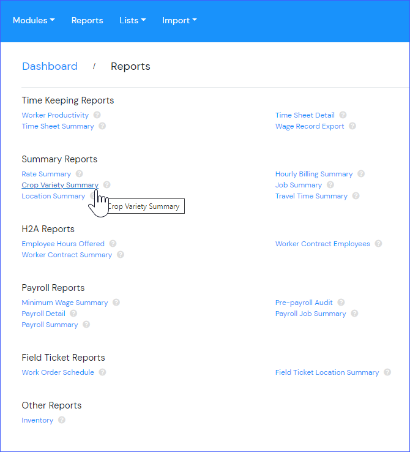Open the Location Summary report

click(53, 196)
